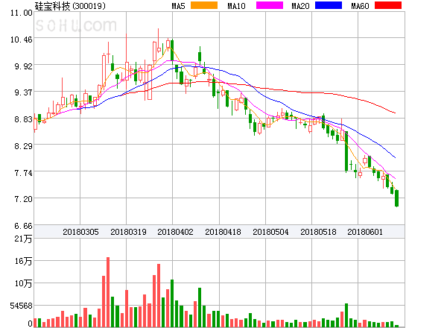Click the 11.00 price axis label
Image resolution: width=447 pixels, height=328 pixels.
point(22,13)
